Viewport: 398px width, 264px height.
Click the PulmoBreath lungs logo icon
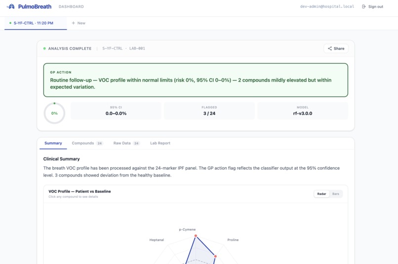click(x=11, y=6)
